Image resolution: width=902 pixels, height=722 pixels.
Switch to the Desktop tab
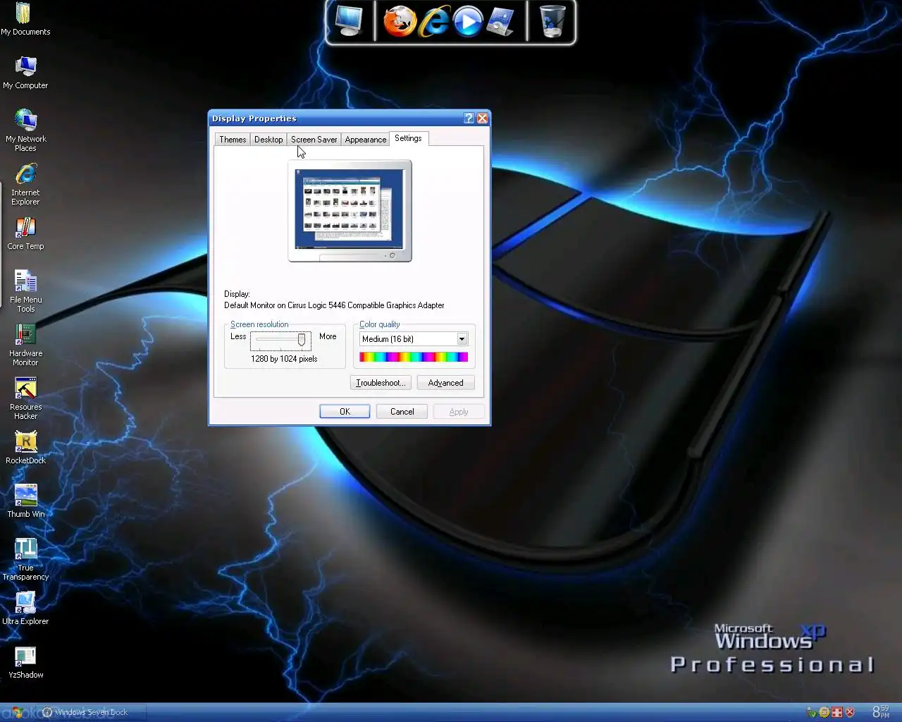(268, 140)
